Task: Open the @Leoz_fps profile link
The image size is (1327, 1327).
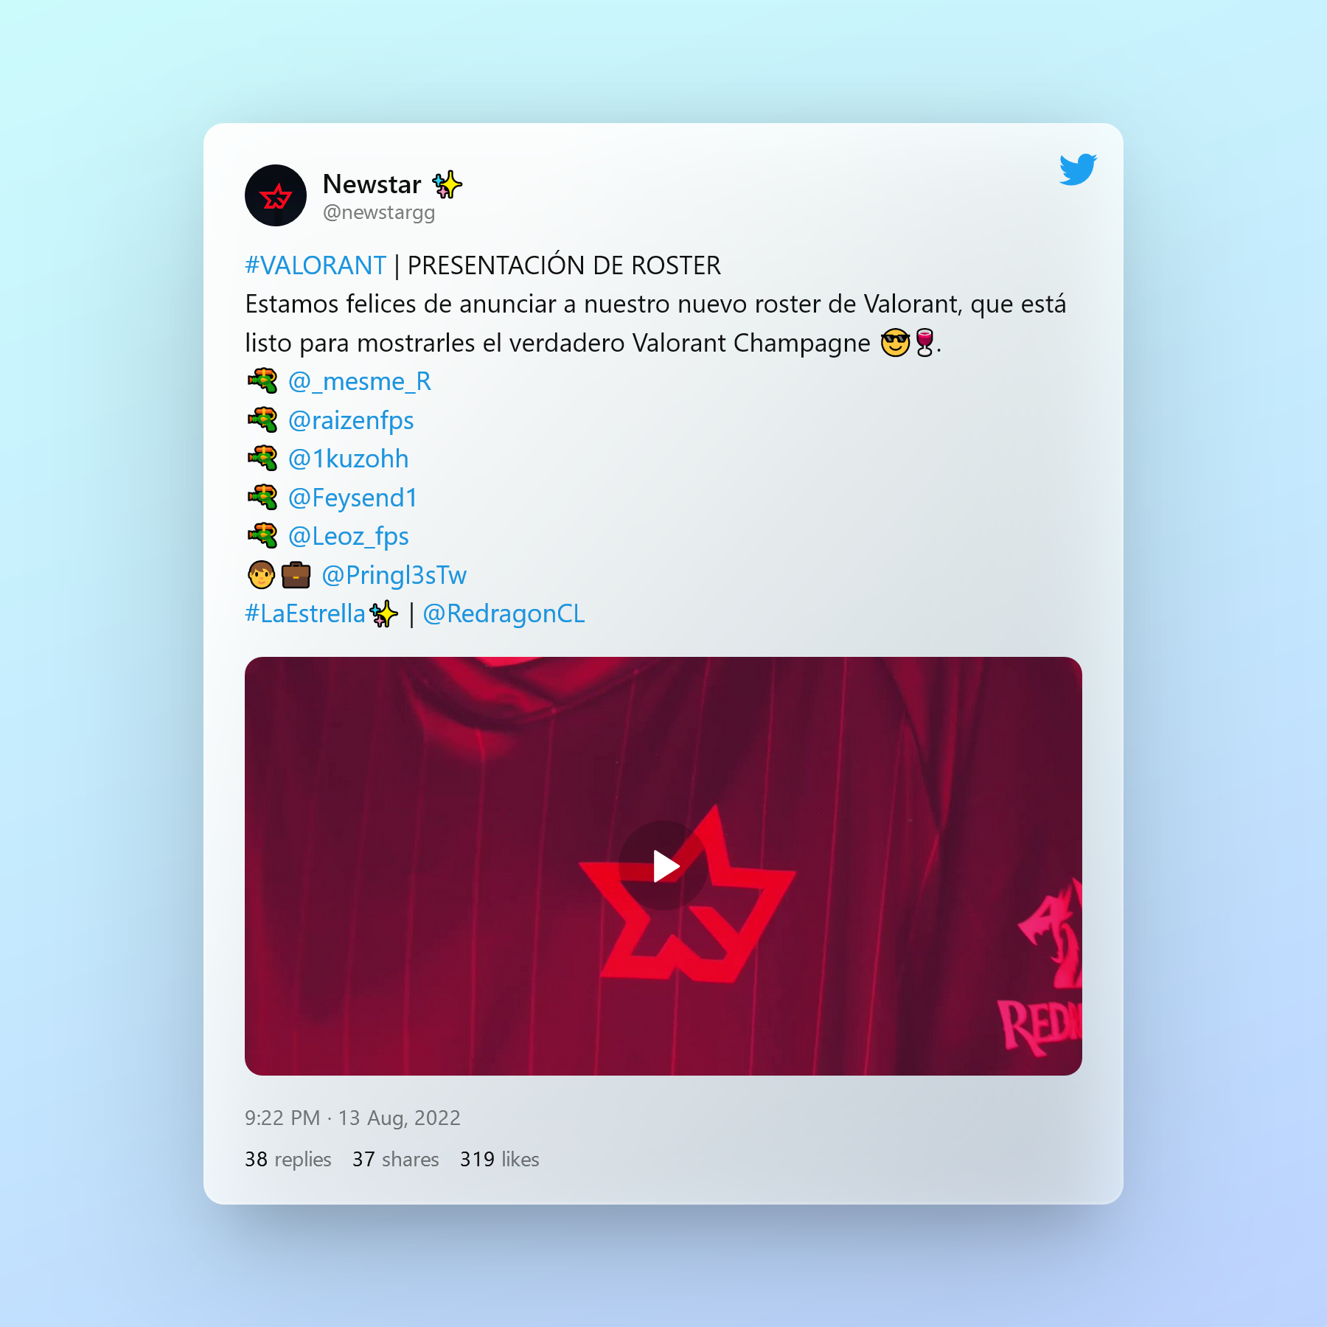Action: pos(349,537)
